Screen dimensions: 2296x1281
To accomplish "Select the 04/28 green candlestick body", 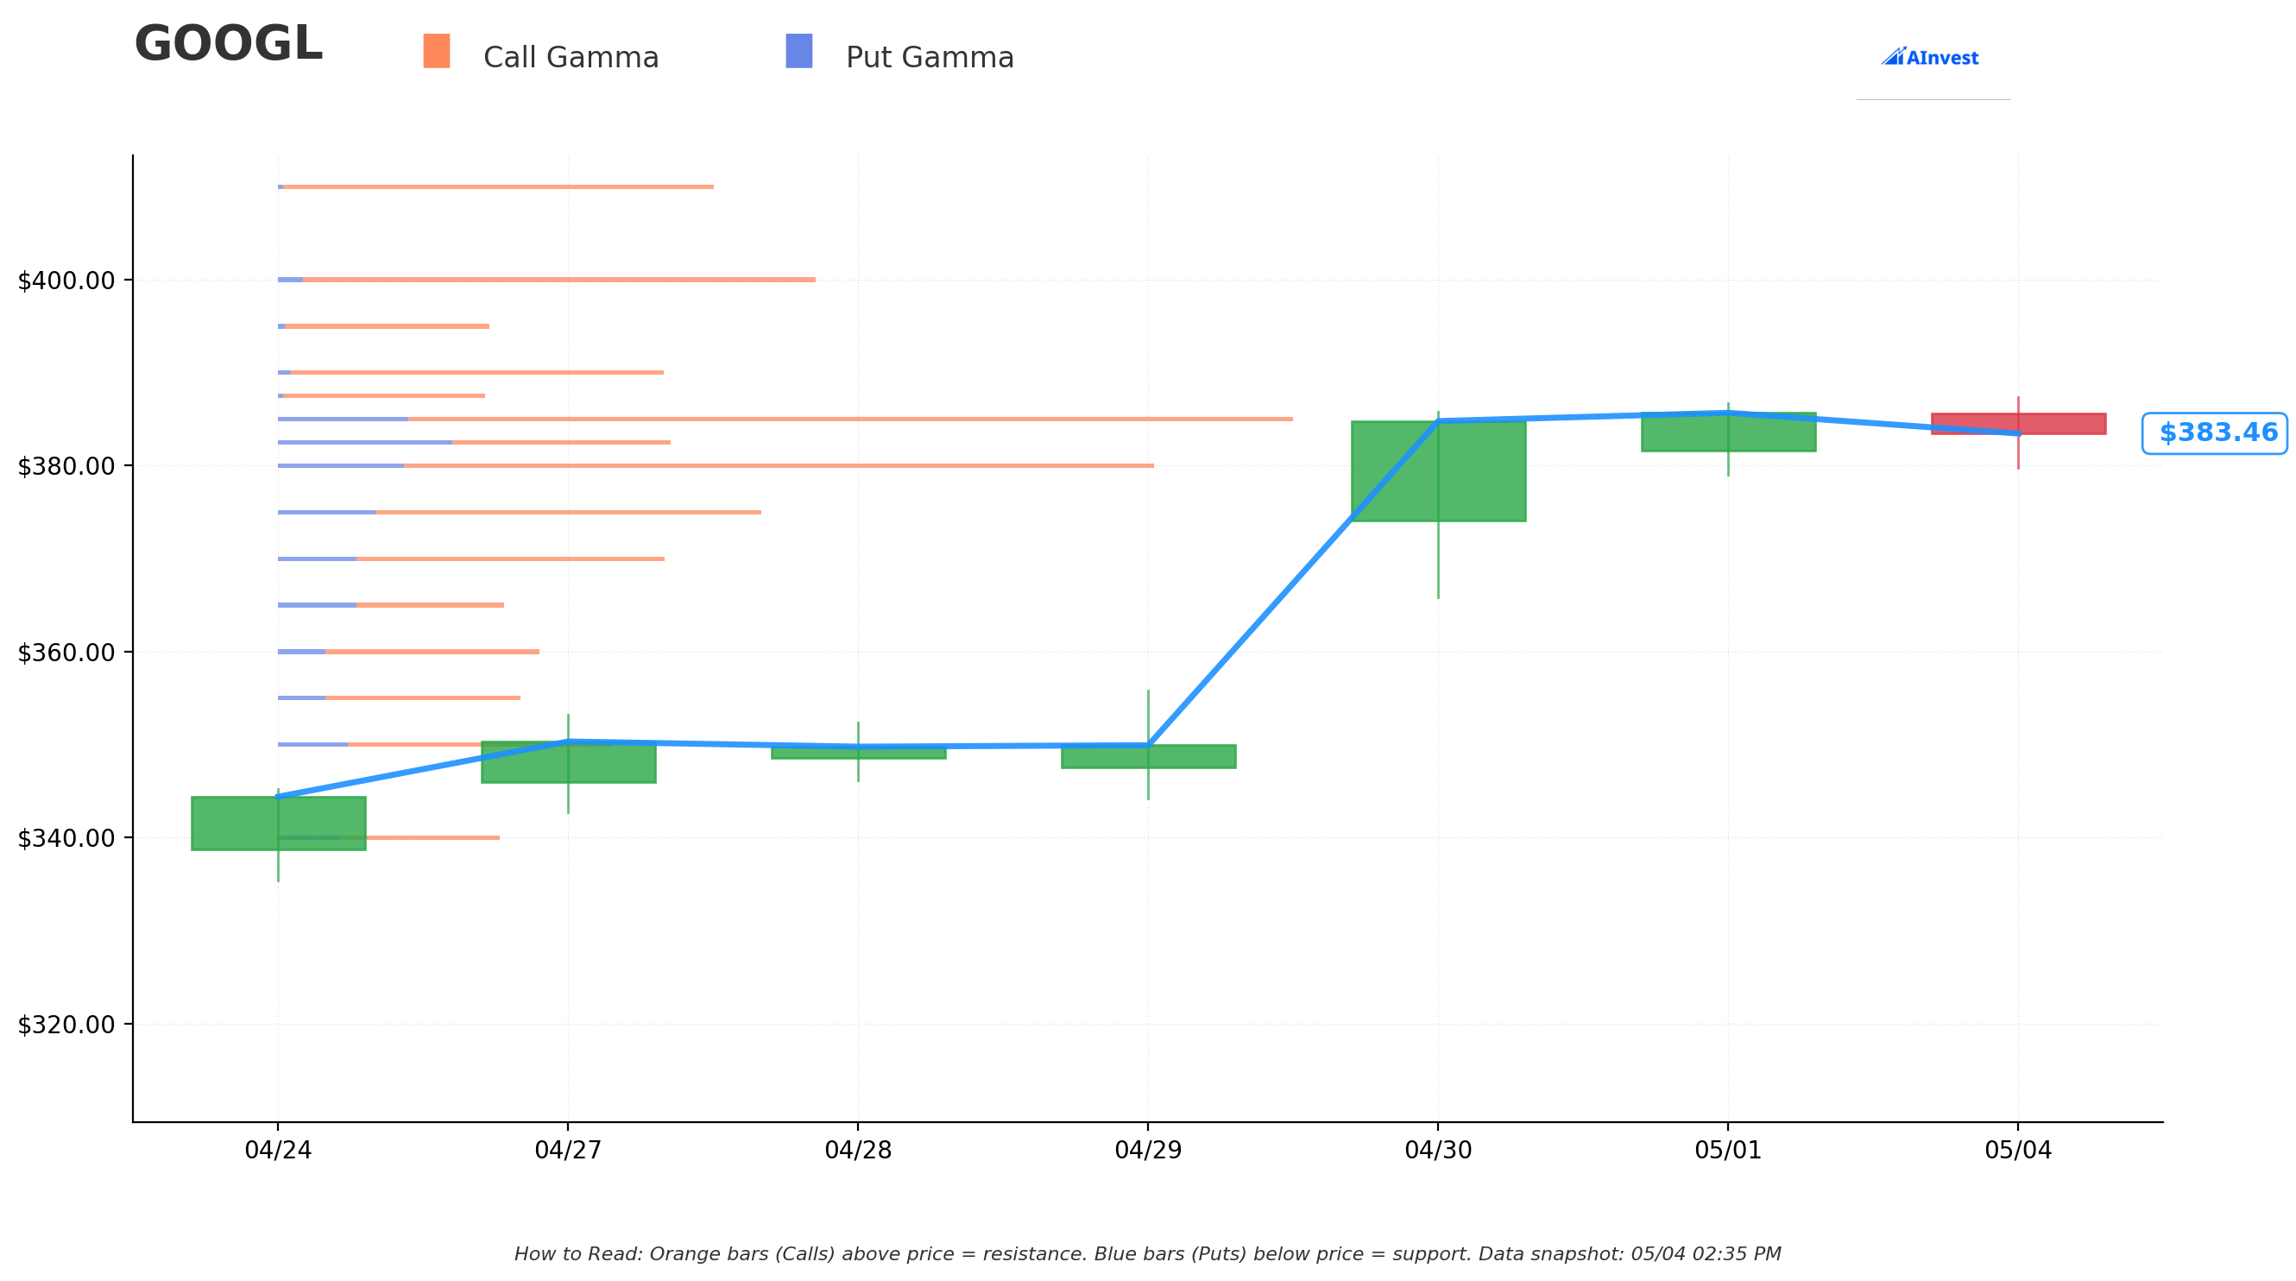I will [x=858, y=753].
